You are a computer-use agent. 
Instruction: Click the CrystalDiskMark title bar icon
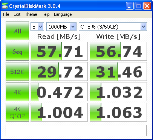5,6
